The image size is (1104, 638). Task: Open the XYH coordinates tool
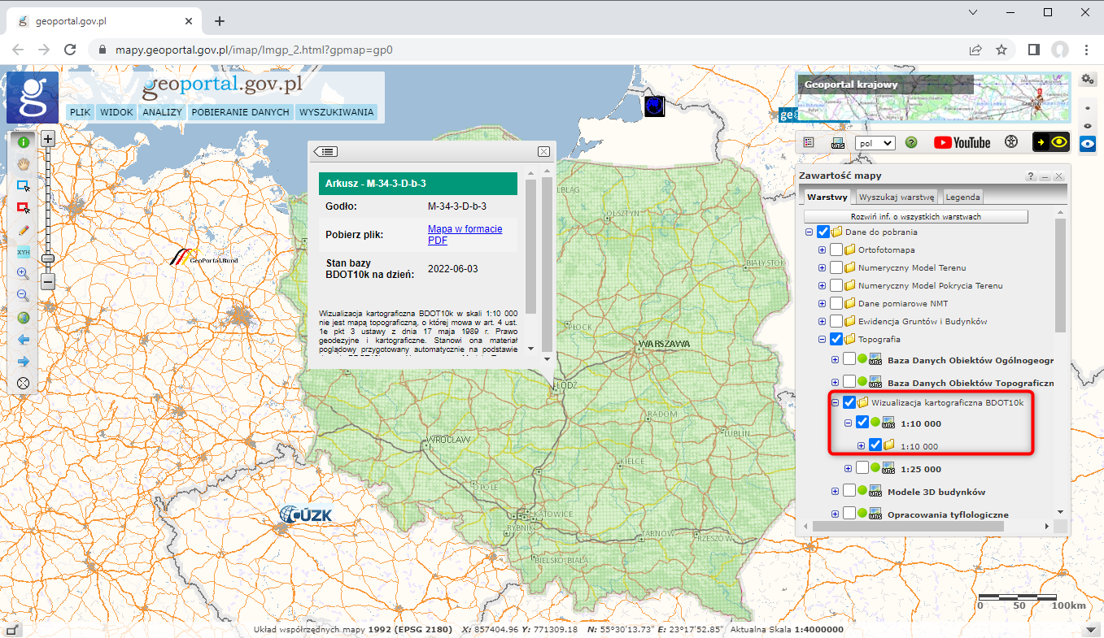point(24,252)
